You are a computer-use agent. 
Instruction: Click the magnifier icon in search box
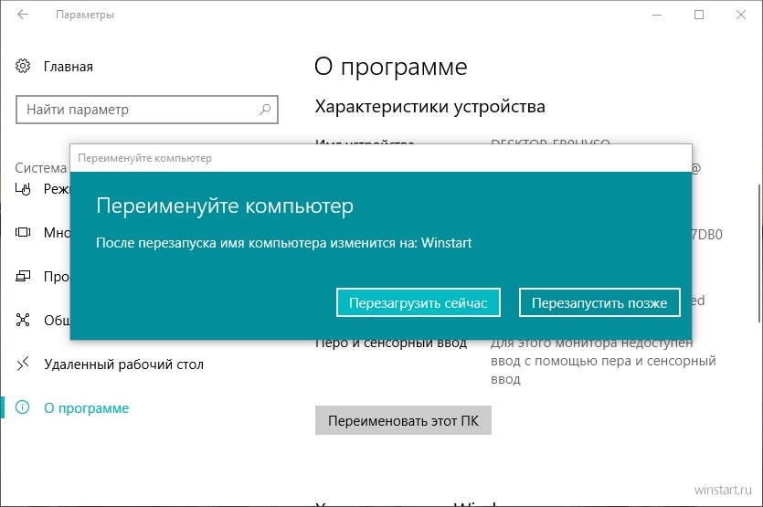pos(265,110)
